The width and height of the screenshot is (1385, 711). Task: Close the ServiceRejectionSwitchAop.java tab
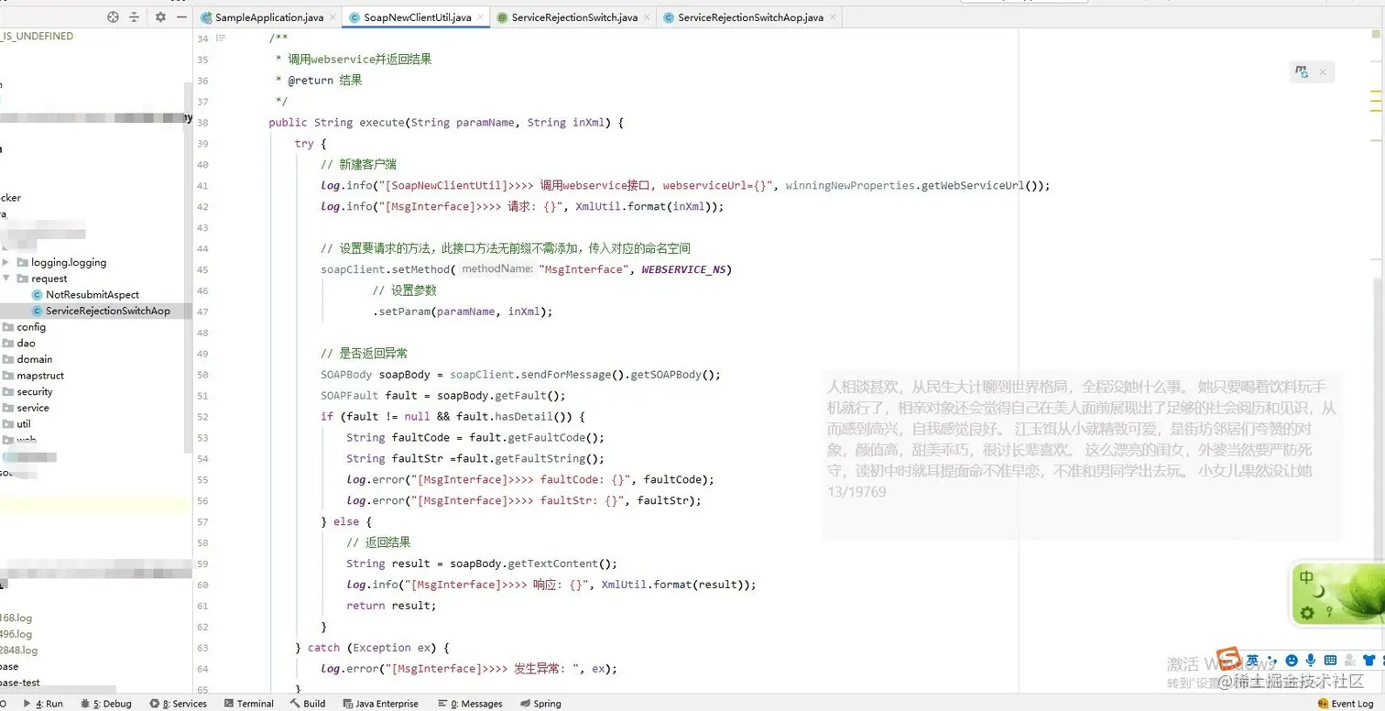[x=832, y=17]
